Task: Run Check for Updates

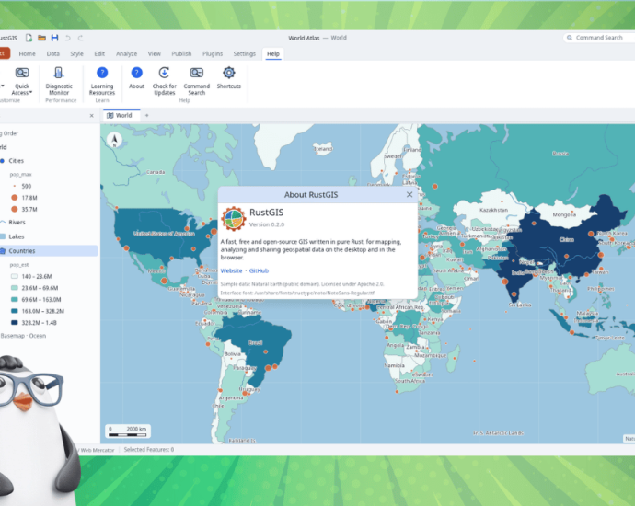Action: (164, 81)
